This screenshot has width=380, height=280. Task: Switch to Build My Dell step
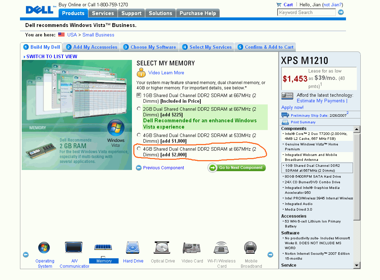point(41,47)
